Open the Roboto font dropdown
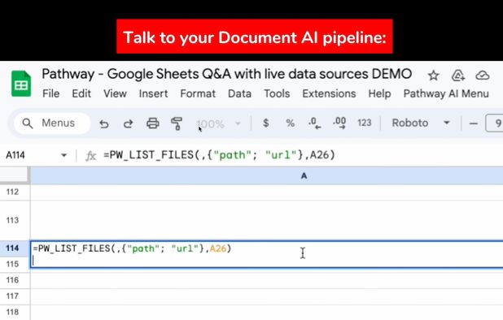503x320 pixels. click(x=421, y=123)
